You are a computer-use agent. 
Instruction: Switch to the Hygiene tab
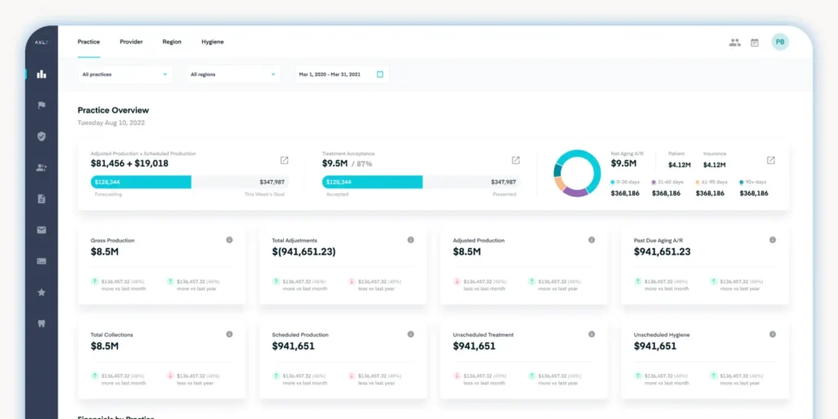212,42
